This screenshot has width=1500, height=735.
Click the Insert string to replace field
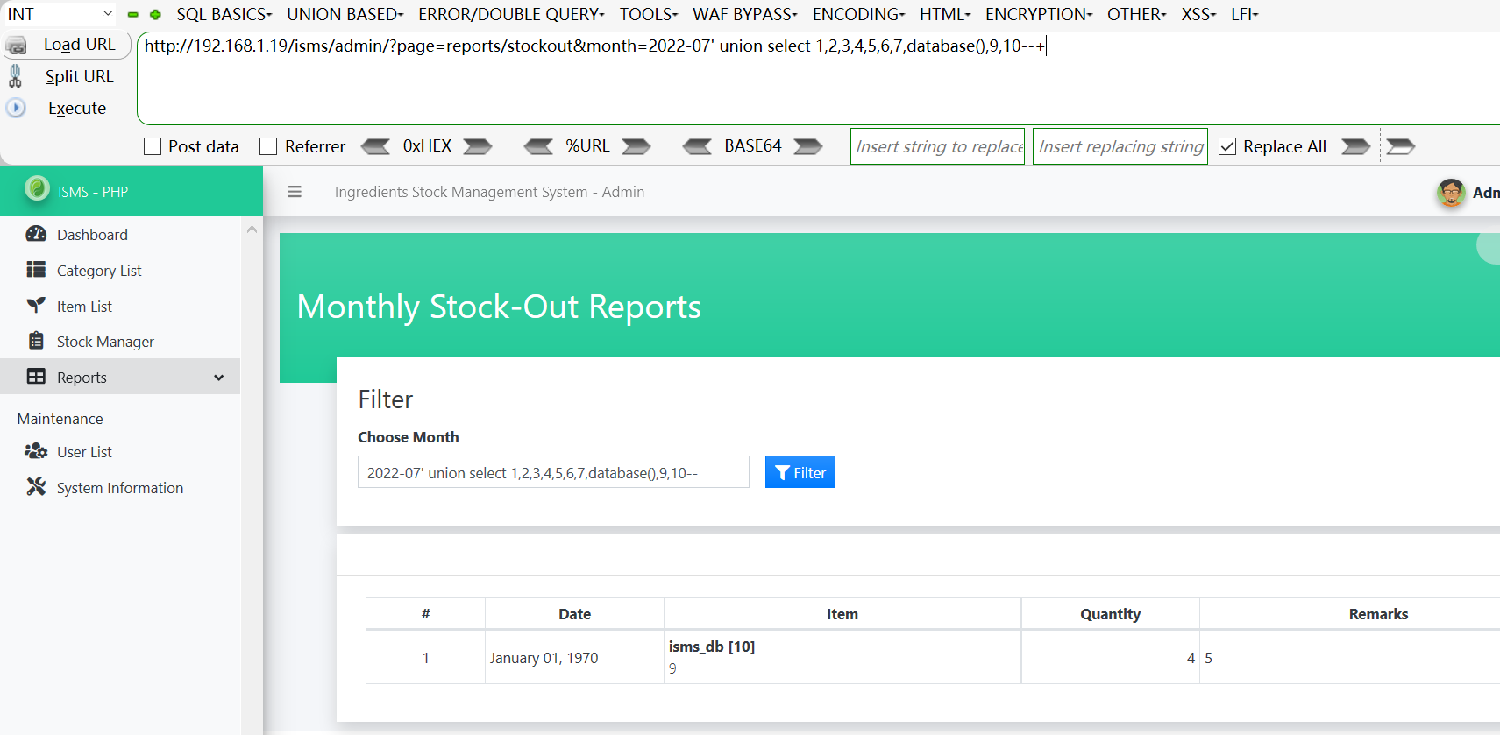937,146
